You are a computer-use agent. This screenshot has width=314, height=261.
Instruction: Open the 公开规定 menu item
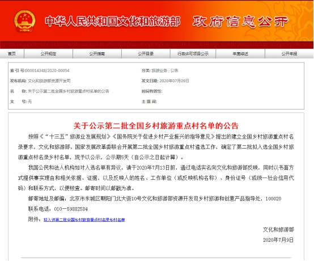coord(48,54)
